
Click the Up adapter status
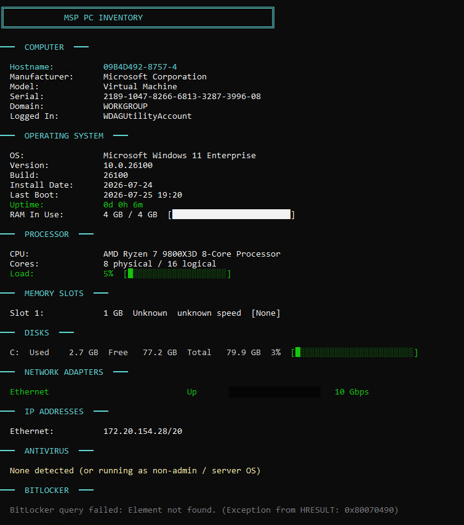click(192, 392)
